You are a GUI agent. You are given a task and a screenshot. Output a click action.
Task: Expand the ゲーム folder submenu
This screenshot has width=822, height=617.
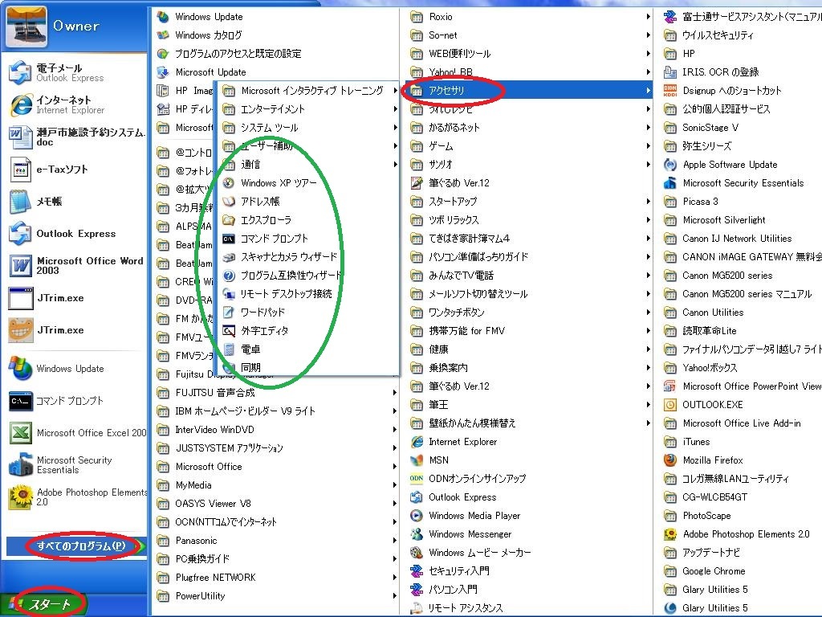[649, 146]
